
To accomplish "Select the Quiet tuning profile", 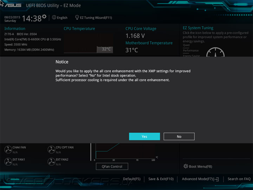I will [x=186, y=45].
